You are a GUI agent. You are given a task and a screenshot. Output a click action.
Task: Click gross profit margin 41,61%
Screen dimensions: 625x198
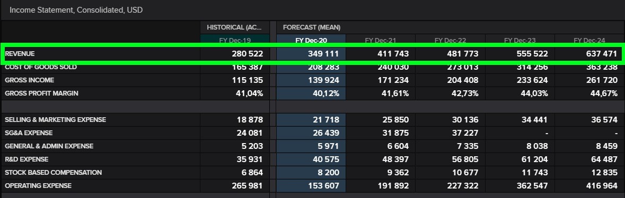(395, 93)
